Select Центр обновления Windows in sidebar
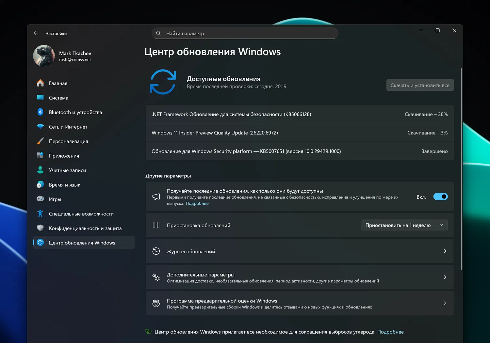This screenshot has height=343, width=490. [84, 242]
